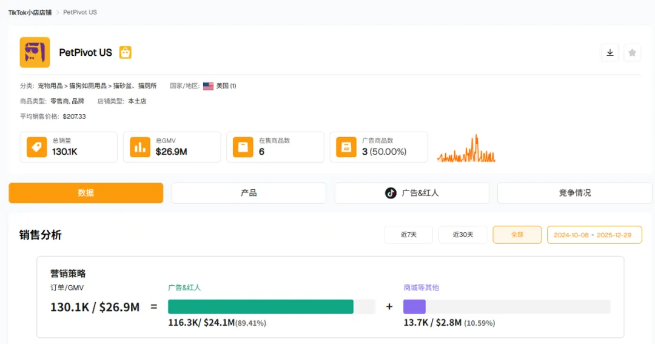Select the 全部 time range

click(517, 235)
